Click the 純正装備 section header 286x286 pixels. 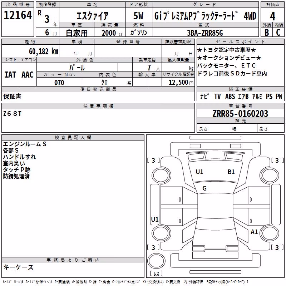tap(240, 89)
